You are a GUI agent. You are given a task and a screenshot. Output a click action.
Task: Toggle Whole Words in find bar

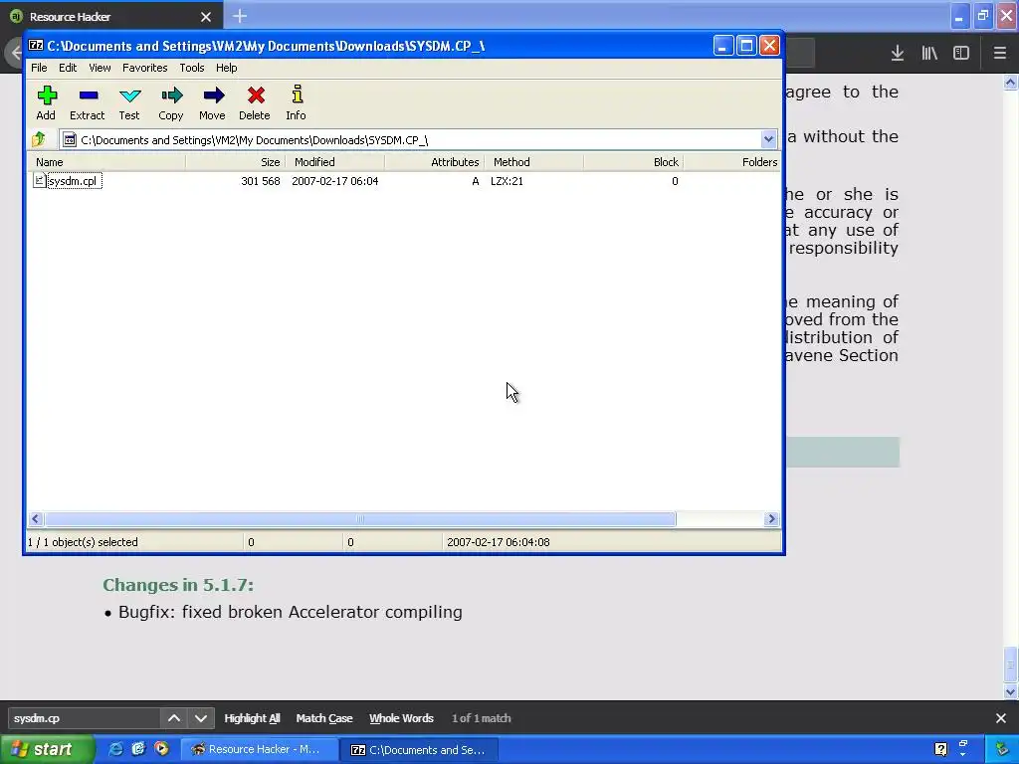coord(402,718)
